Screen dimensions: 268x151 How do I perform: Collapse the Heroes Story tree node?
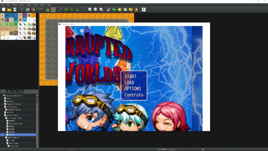tap(3, 115)
